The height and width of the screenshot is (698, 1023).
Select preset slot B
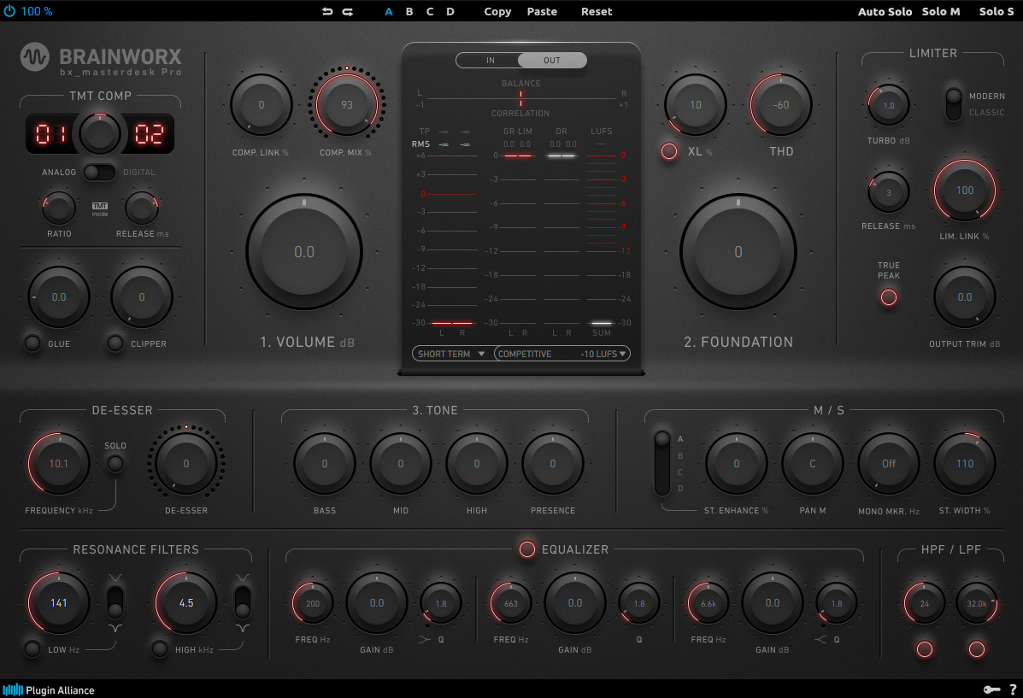pos(409,12)
